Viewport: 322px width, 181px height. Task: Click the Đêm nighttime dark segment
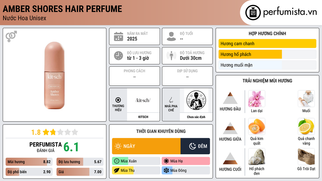(x=195, y=146)
